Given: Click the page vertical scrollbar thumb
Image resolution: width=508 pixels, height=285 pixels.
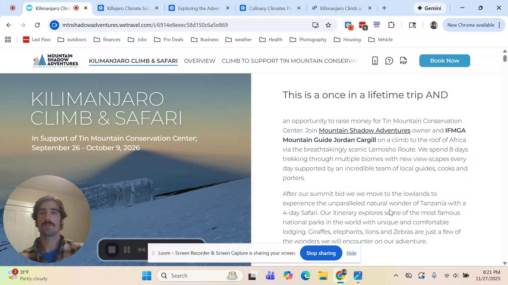Looking at the screenshot, I should coord(505,59).
